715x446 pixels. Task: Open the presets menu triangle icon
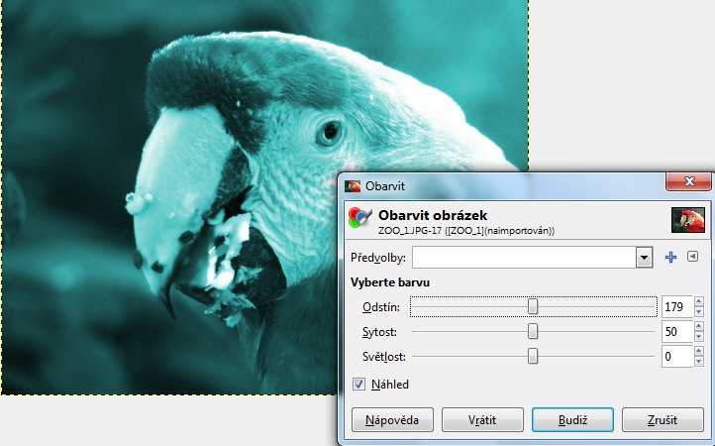coord(692,257)
